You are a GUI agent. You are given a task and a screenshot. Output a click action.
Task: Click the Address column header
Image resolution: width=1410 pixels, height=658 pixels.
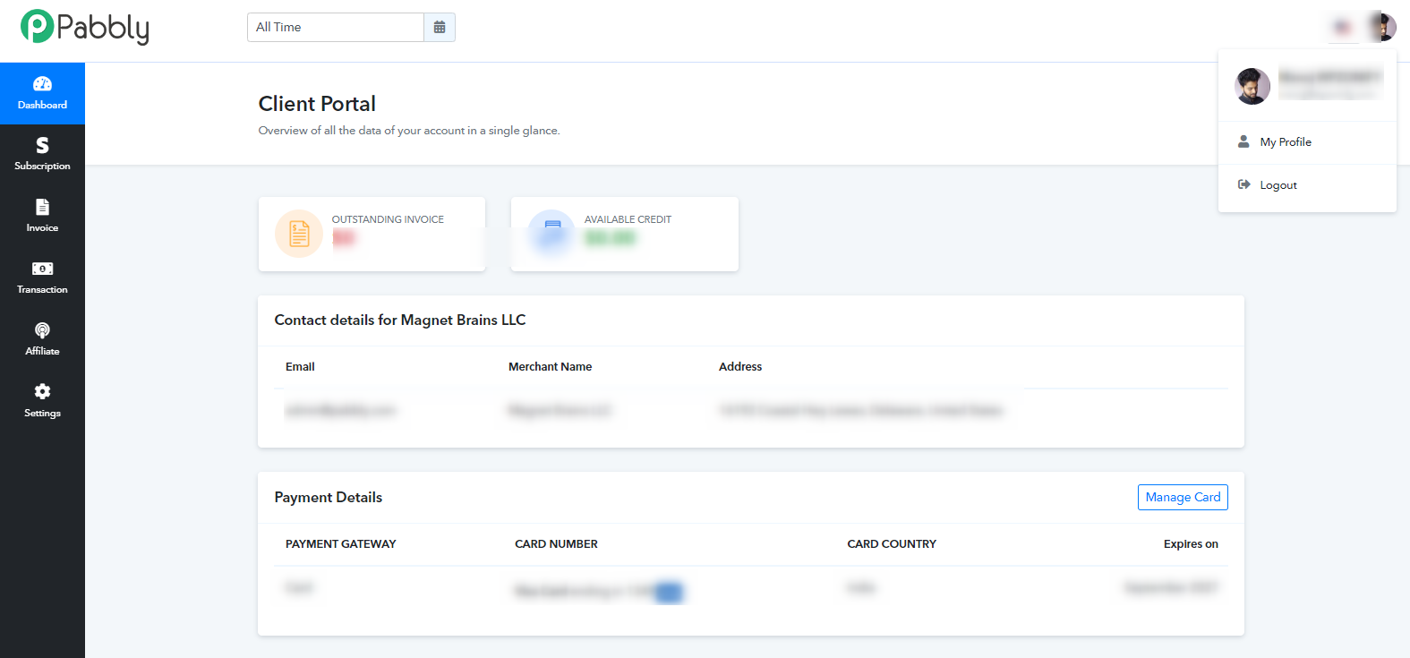[x=740, y=367]
